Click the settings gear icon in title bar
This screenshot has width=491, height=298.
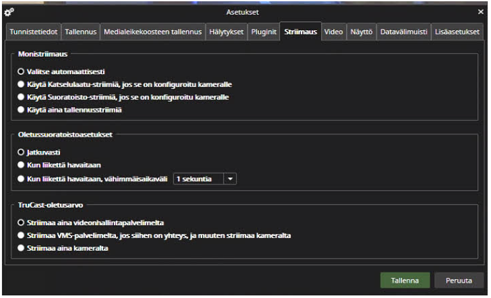click(9, 12)
